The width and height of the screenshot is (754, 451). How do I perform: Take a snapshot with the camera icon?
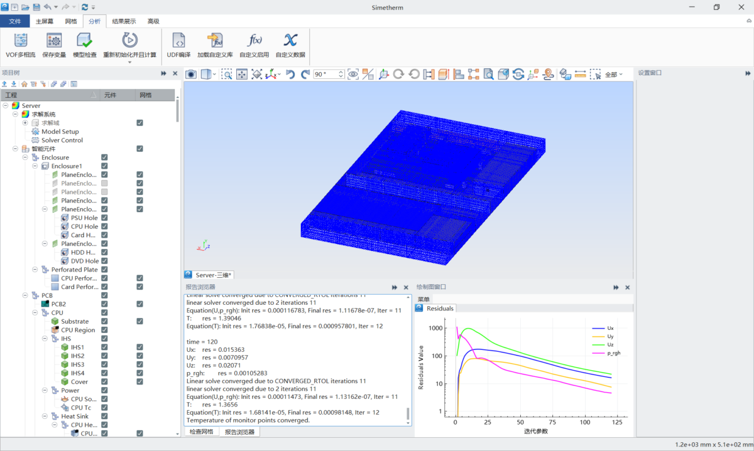click(191, 74)
